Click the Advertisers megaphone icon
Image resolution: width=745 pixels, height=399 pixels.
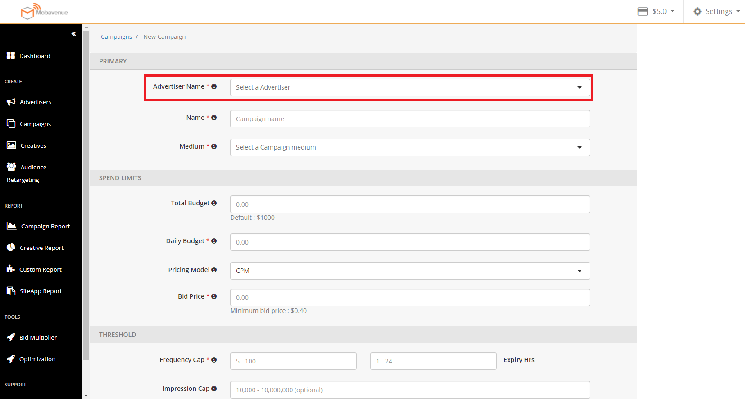pyautogui.click(x=11, y=102)
